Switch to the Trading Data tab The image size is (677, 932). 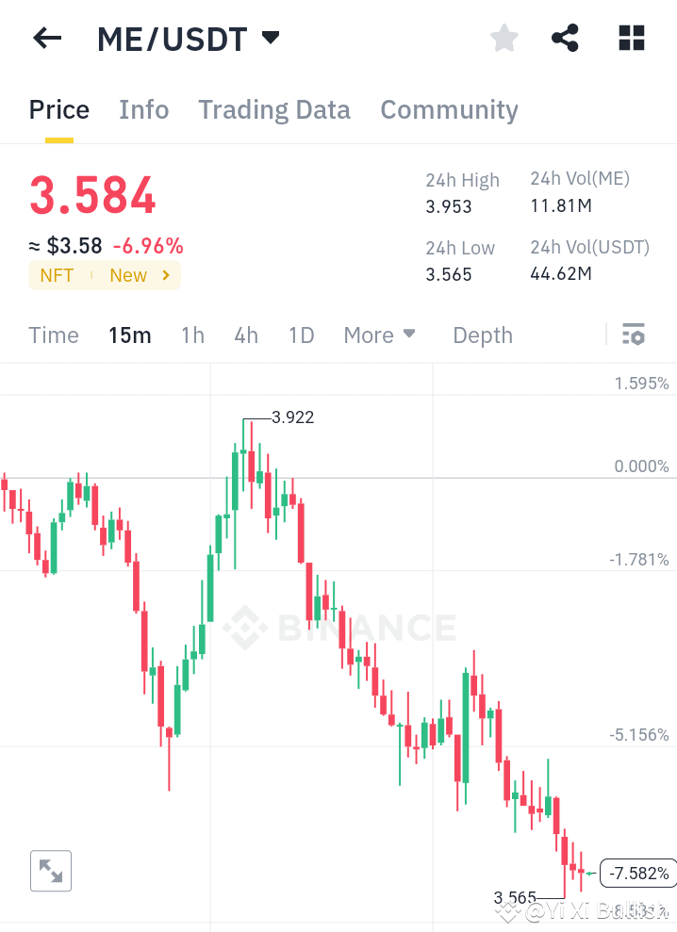[273, 110]
